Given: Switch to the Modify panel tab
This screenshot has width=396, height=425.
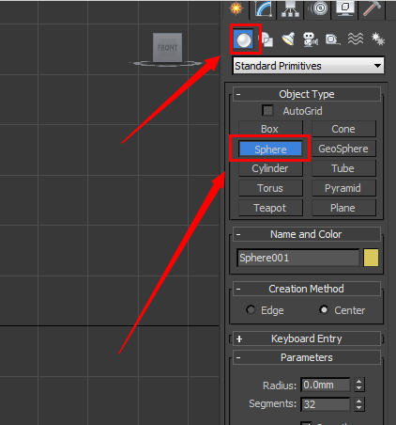Looking at the screenshot, I should 264,8.
